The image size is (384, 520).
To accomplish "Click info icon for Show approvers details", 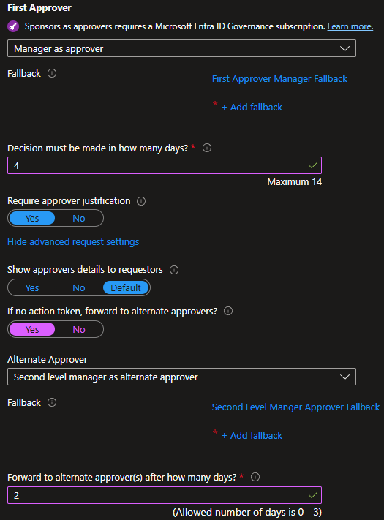I will [174, 270].
